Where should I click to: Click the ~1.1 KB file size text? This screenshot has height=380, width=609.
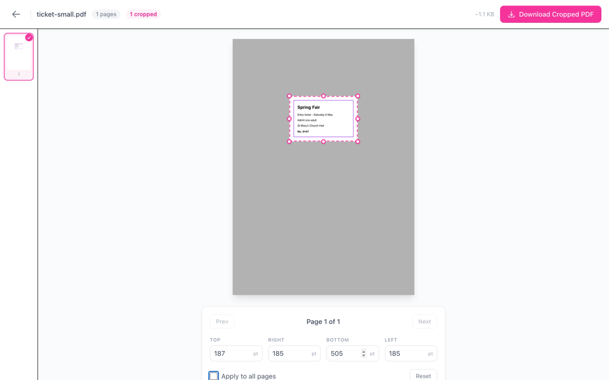[485, 14]
